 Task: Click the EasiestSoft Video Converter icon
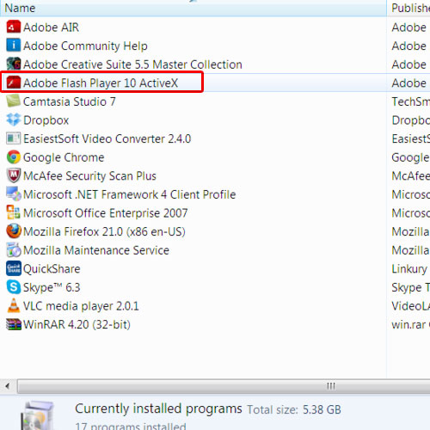(14, 138)
